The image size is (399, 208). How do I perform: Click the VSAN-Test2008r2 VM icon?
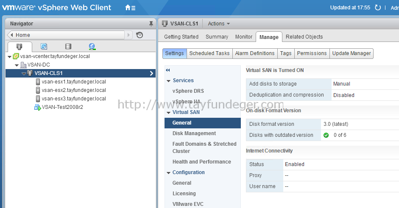coord(38,107)
